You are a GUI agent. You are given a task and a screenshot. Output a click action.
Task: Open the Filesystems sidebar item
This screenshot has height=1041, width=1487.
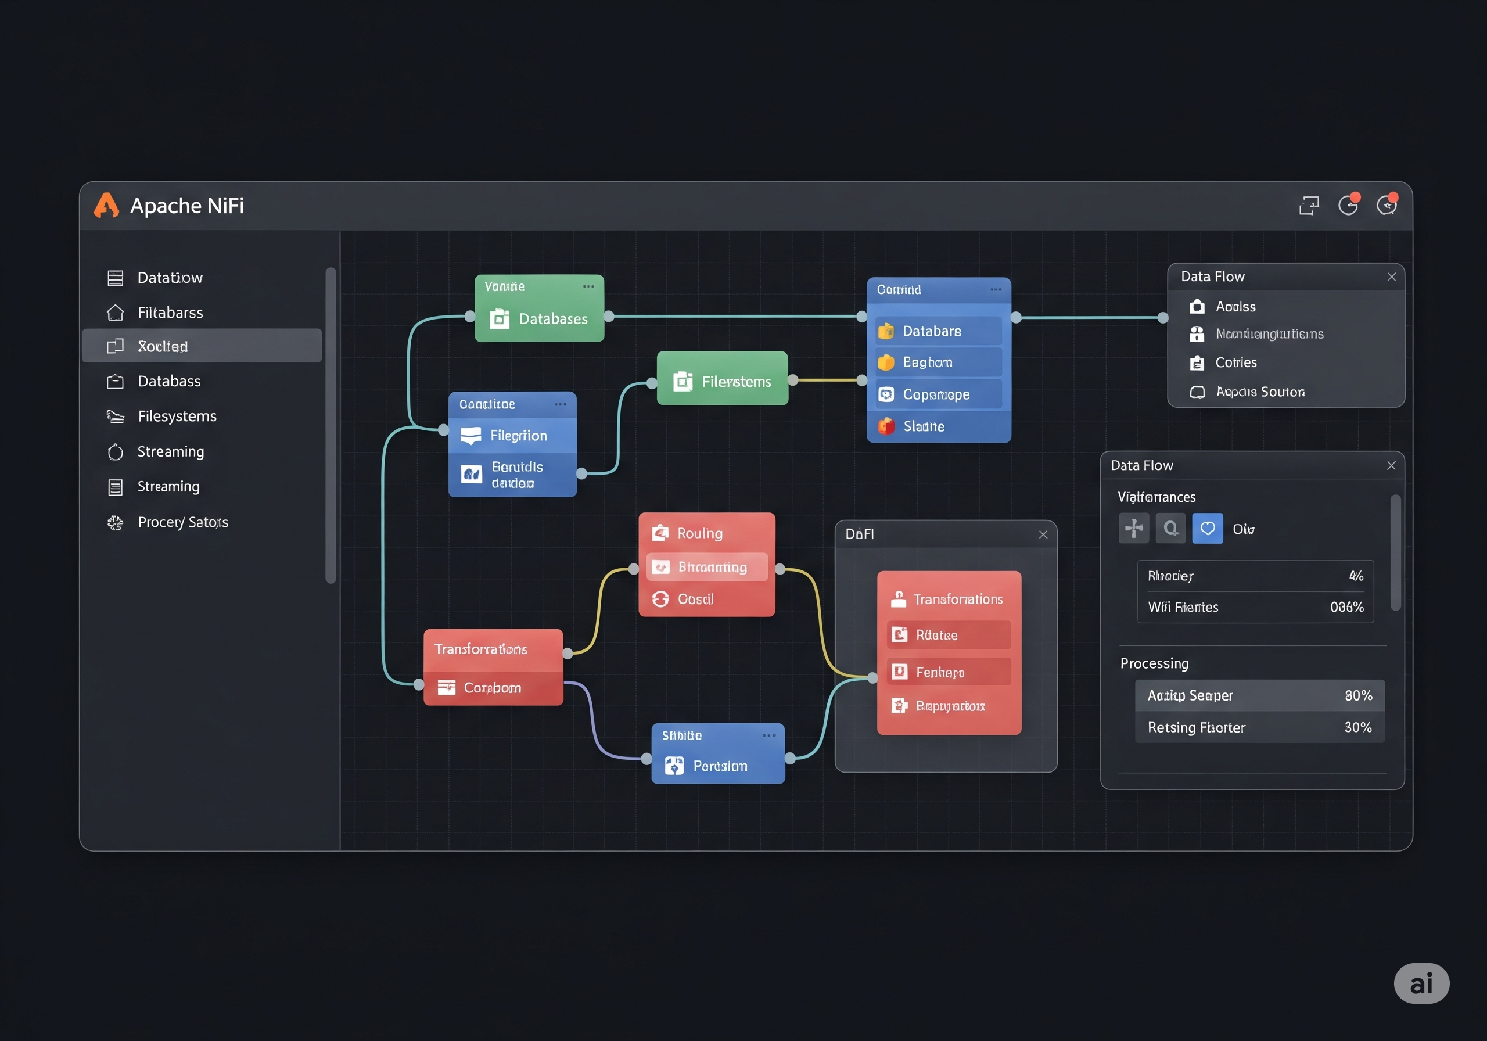(176, 416)
